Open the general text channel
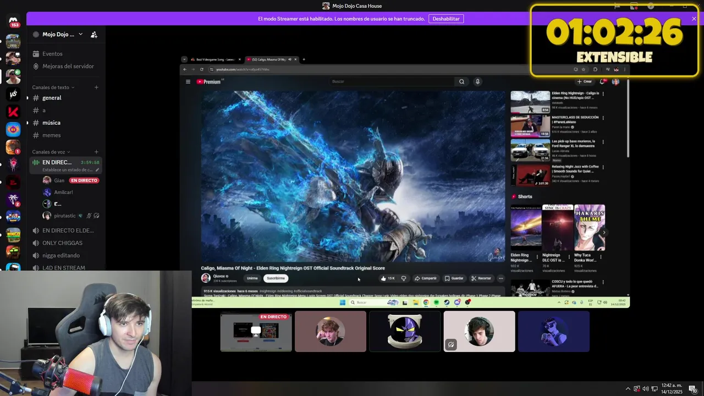 [65, 98]
